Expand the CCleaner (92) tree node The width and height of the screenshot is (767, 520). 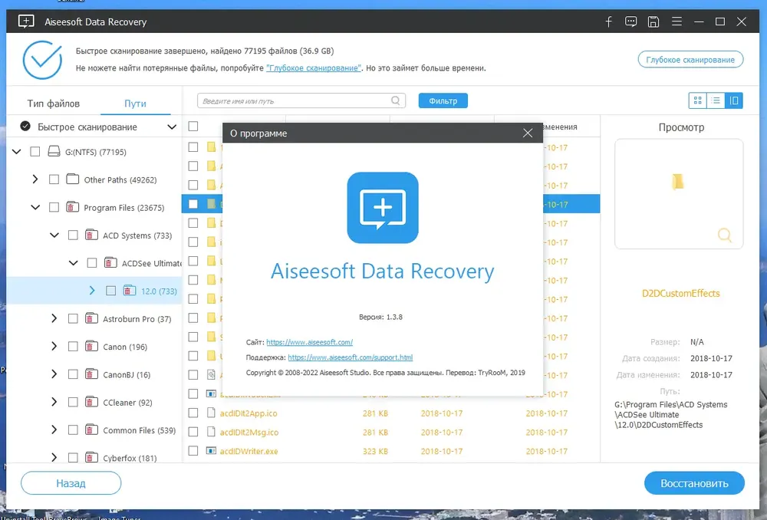pos(54,402)
